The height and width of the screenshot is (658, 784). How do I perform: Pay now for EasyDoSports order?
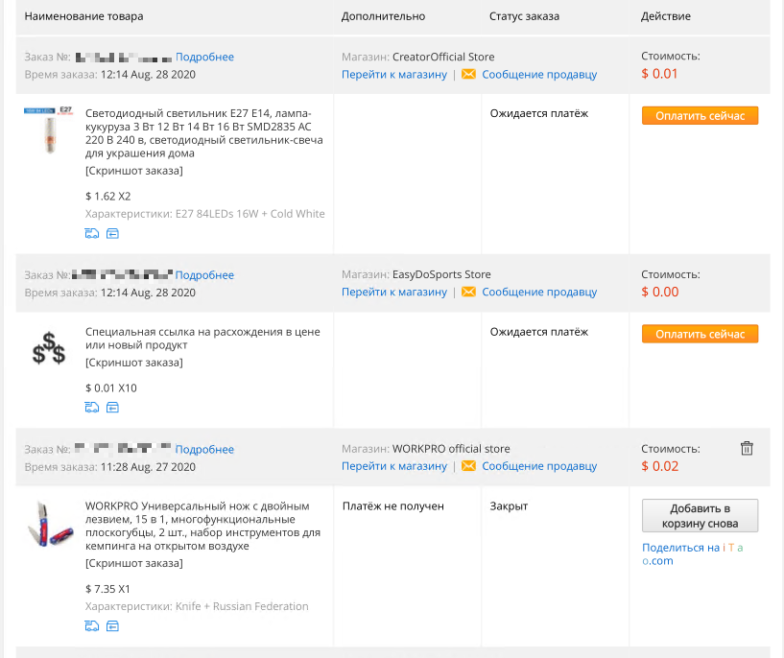point(700,334)
